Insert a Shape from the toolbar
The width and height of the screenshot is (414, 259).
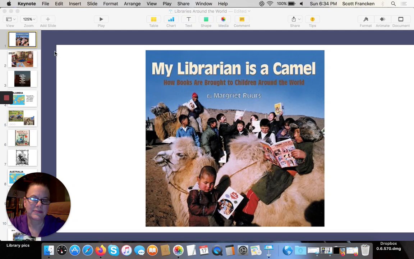tap(206, 19)
